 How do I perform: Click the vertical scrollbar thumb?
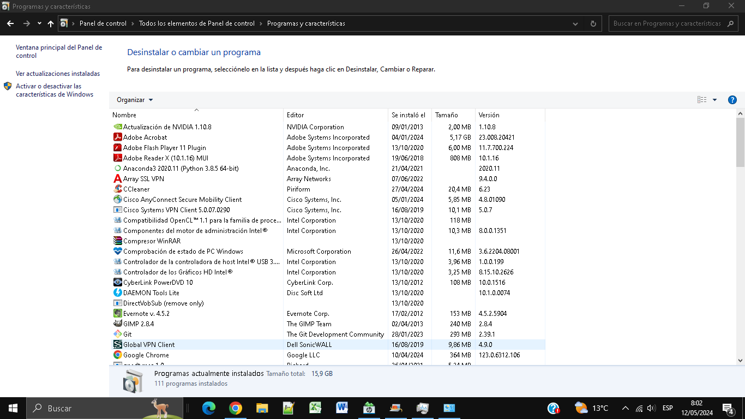(740, 142)
